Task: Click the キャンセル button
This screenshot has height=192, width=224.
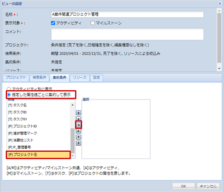Action: pos(208,186)
